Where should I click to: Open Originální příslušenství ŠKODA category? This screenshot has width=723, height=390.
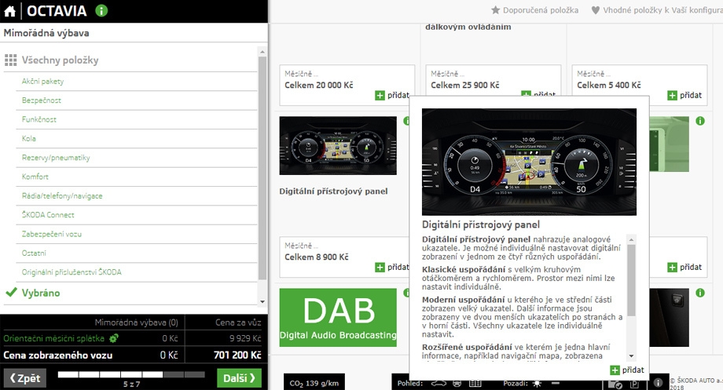(72, 272)
